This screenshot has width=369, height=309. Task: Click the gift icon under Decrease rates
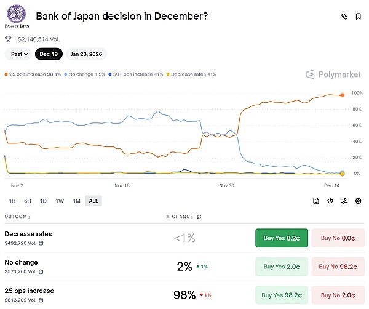point(41,243)
